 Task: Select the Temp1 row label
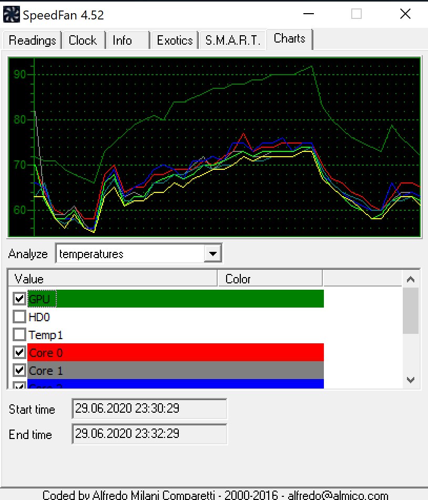(x=46, y=335)
